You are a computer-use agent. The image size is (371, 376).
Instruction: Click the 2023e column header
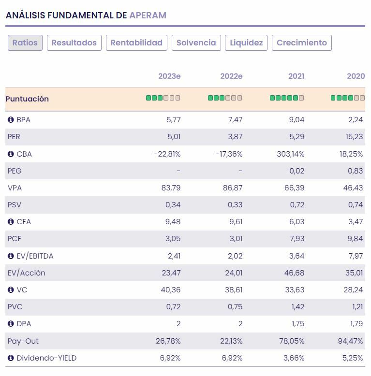[x=169, y=76]
